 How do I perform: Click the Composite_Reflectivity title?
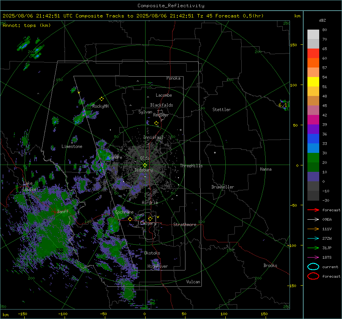[171, 6]
